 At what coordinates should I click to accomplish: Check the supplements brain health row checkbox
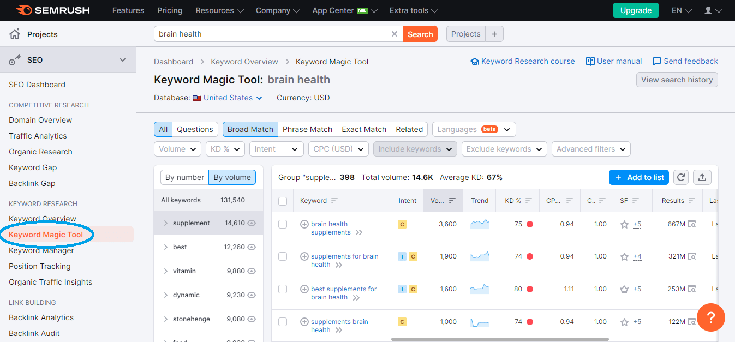(x=283, y=322)
